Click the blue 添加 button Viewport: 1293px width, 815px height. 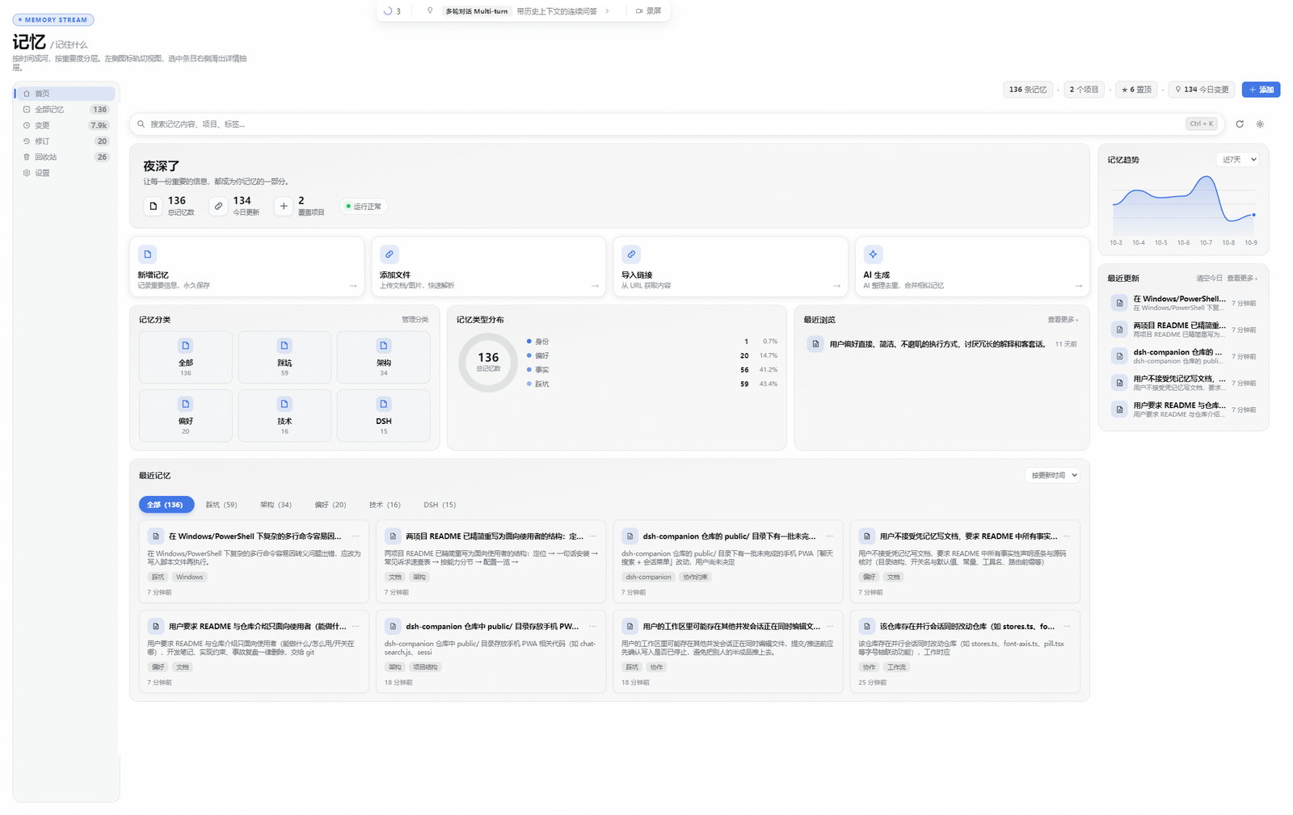(x=1261, y=90)
